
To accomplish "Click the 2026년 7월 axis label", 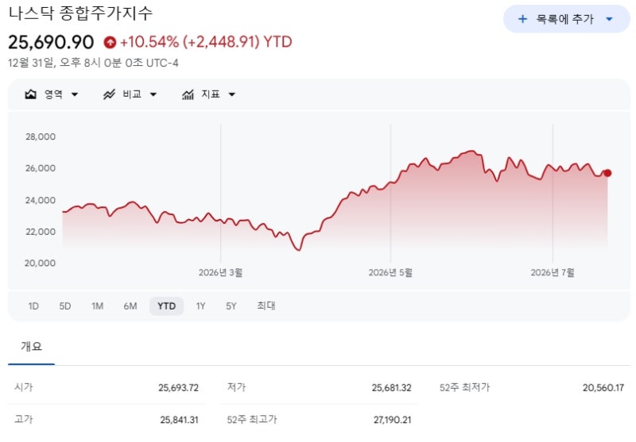I will point(553,273).
